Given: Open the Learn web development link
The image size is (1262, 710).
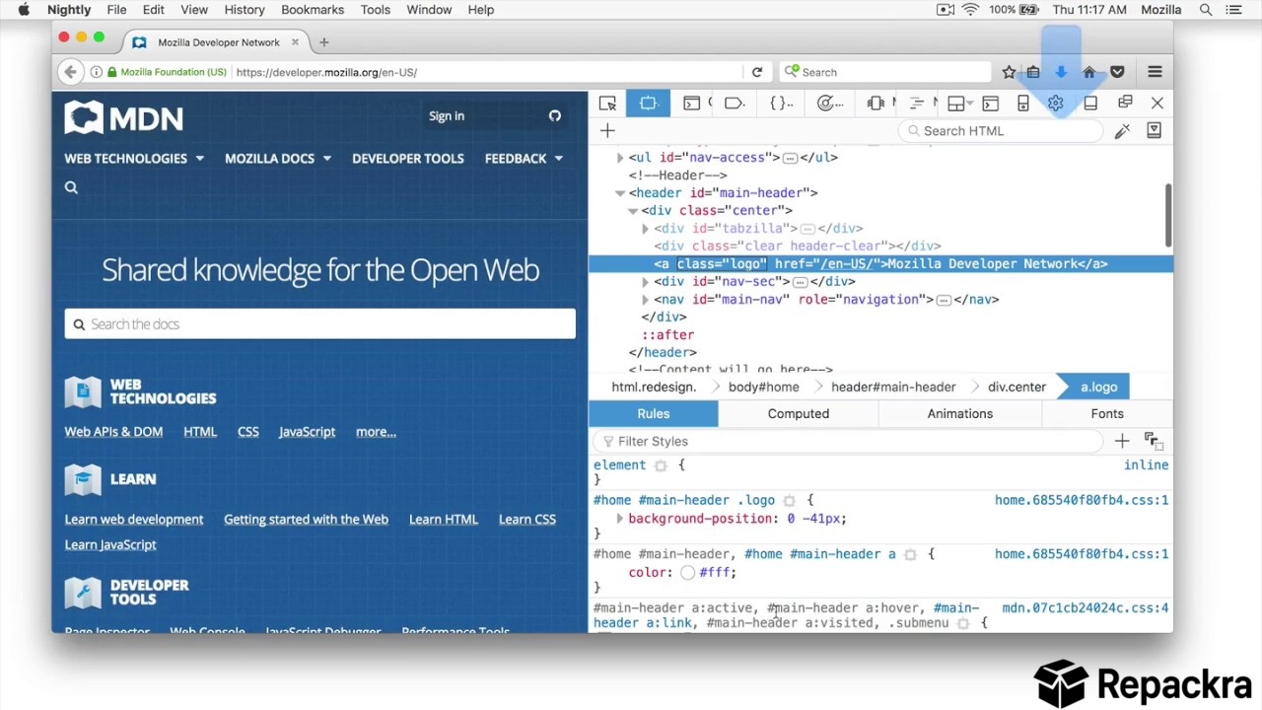Looking at the screenshot, I should point(134,520).
